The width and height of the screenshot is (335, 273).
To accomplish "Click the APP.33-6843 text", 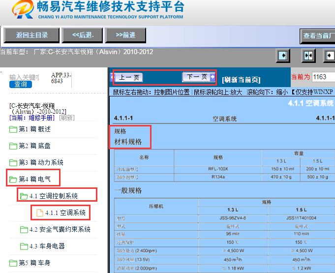I will pyautogui.click(x=61, y=78).
